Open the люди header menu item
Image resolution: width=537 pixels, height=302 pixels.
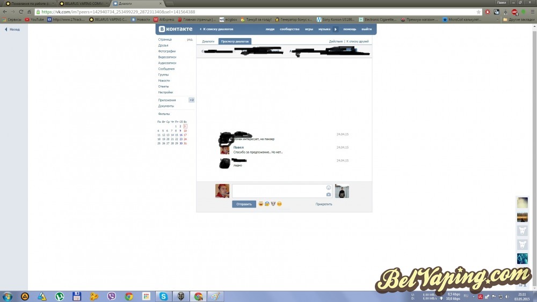tap(270, 29)
